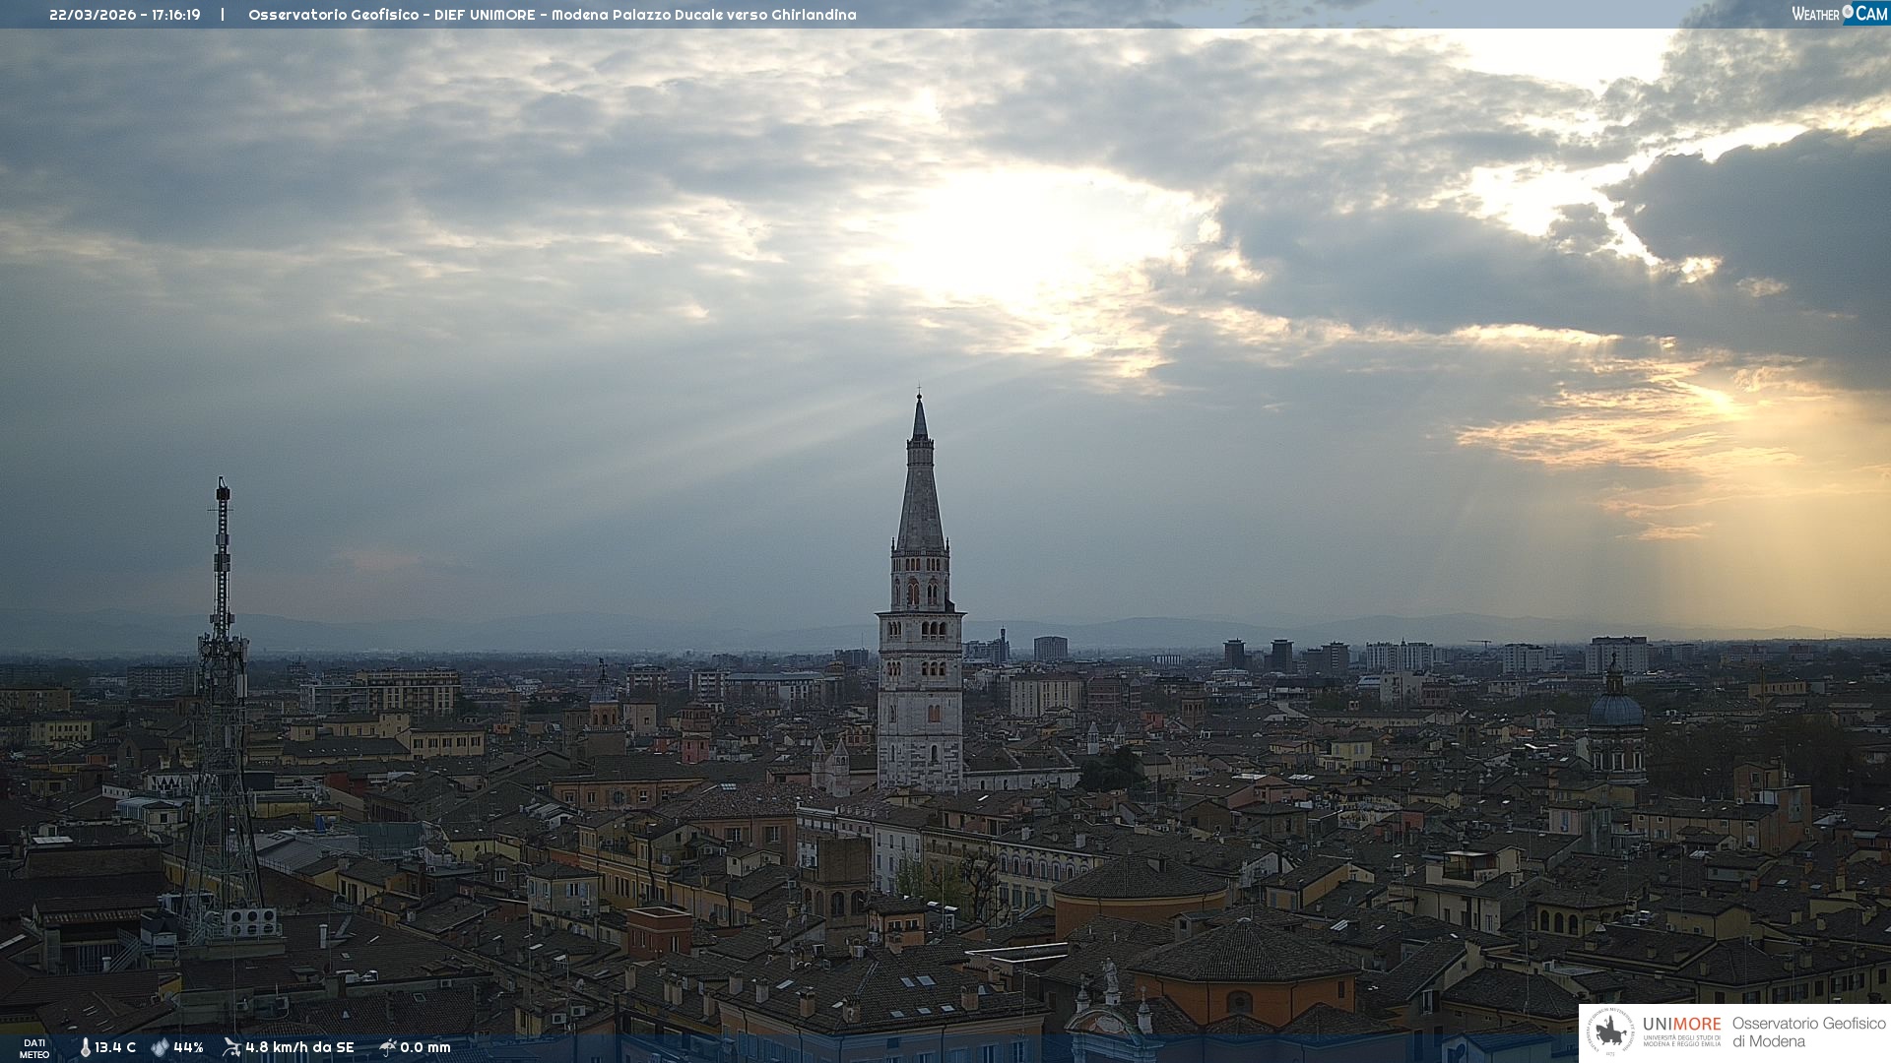The image size is (1891, 1063).
Task: Click Osservatorio Geofisico di Modena caption
Action: click(1808, 1032)
